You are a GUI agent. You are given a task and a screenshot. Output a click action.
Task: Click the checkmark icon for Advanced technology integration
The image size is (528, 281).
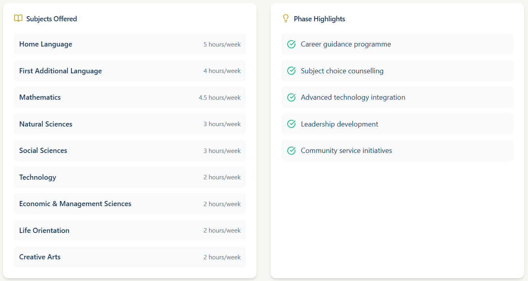pyautogui.click(x=291, y=97)
